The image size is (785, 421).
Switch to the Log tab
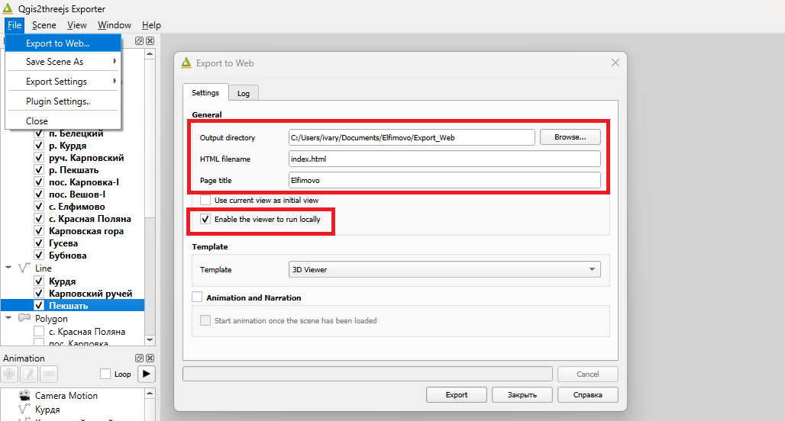[x=244, y=94]
